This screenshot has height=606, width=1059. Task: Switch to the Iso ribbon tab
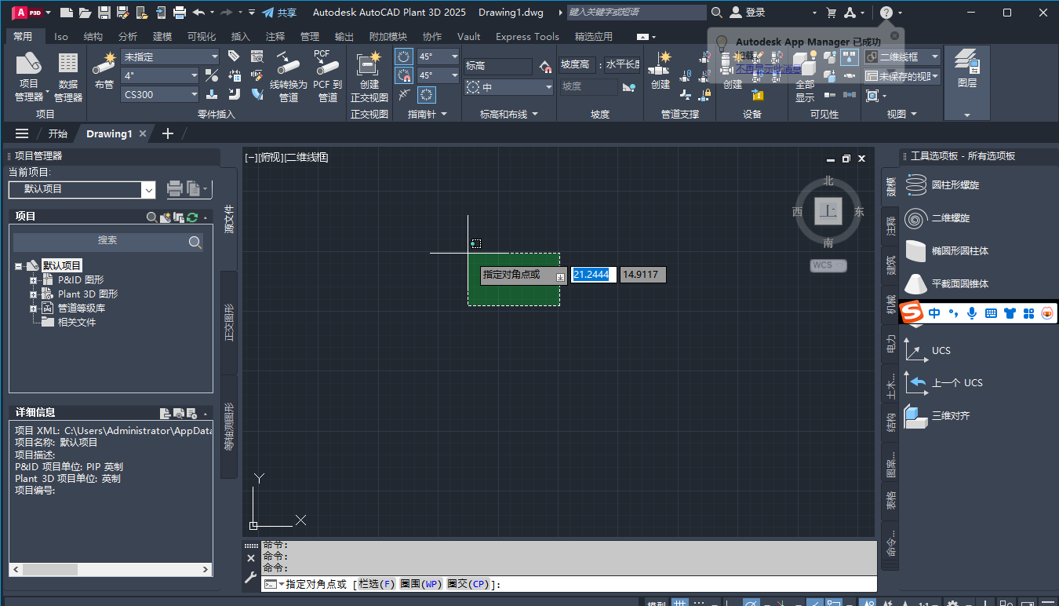coord(61,36)
